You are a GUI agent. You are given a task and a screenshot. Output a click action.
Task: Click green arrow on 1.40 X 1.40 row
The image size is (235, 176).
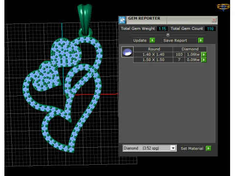pos(204,54)
